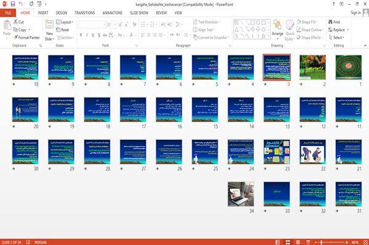Click the Arrange icon in Drawing group
This screenshot has height=245, width=369.
tap(277, 25)
